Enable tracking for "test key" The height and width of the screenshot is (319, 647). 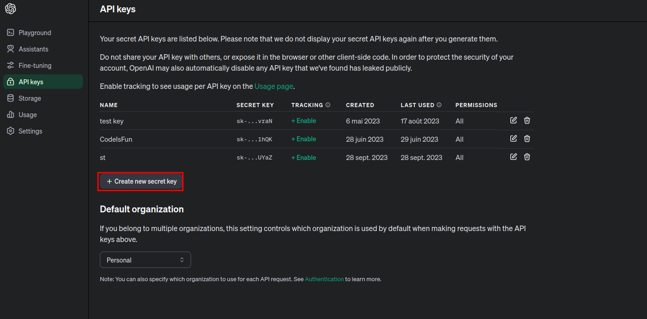[304, 121]
